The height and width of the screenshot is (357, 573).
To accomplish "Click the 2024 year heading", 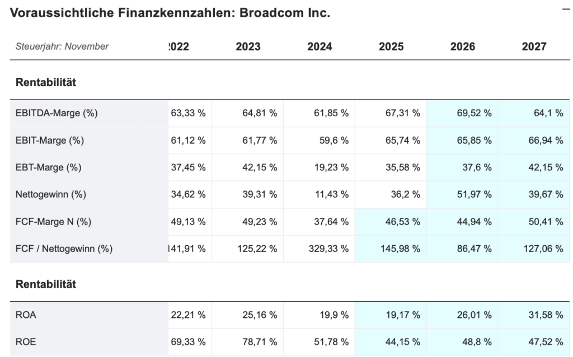I will coord(320,47).
